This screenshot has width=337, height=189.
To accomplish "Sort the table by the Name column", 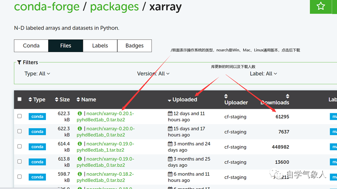I will tap(86, 100).
